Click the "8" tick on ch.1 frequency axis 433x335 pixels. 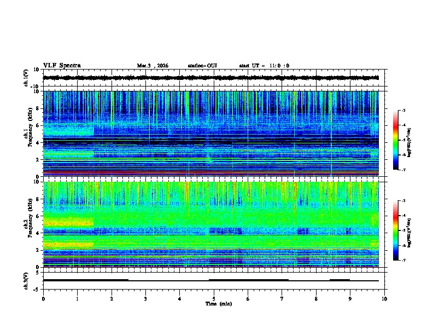[38, 108]
